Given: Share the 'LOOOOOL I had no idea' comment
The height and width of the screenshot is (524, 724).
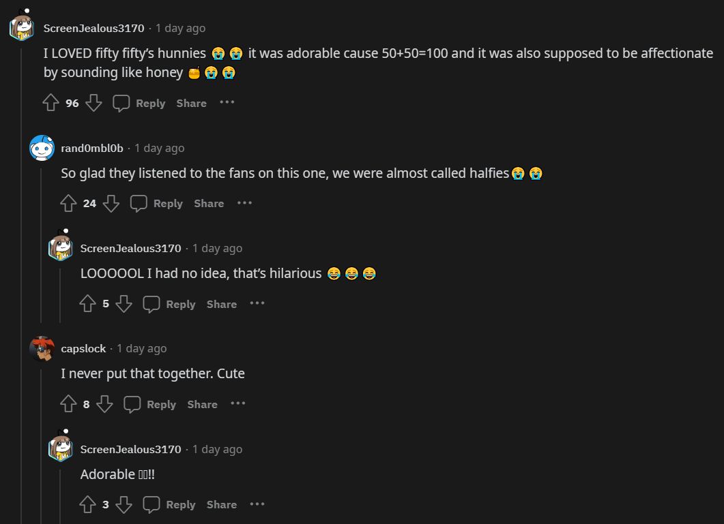Looking at the screenshot, I should (x=222, y=304).
